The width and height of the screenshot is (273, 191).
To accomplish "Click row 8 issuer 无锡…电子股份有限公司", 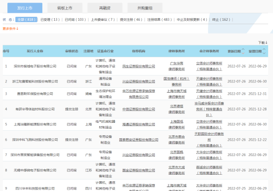I will tap(35, 170).
